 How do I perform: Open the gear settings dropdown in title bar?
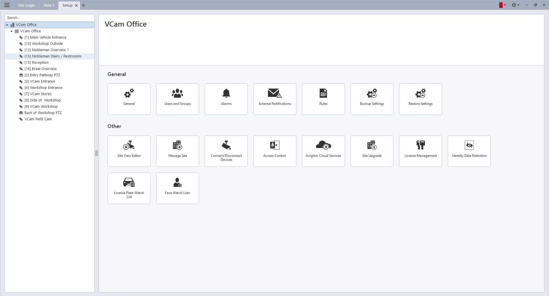point(516,5)
